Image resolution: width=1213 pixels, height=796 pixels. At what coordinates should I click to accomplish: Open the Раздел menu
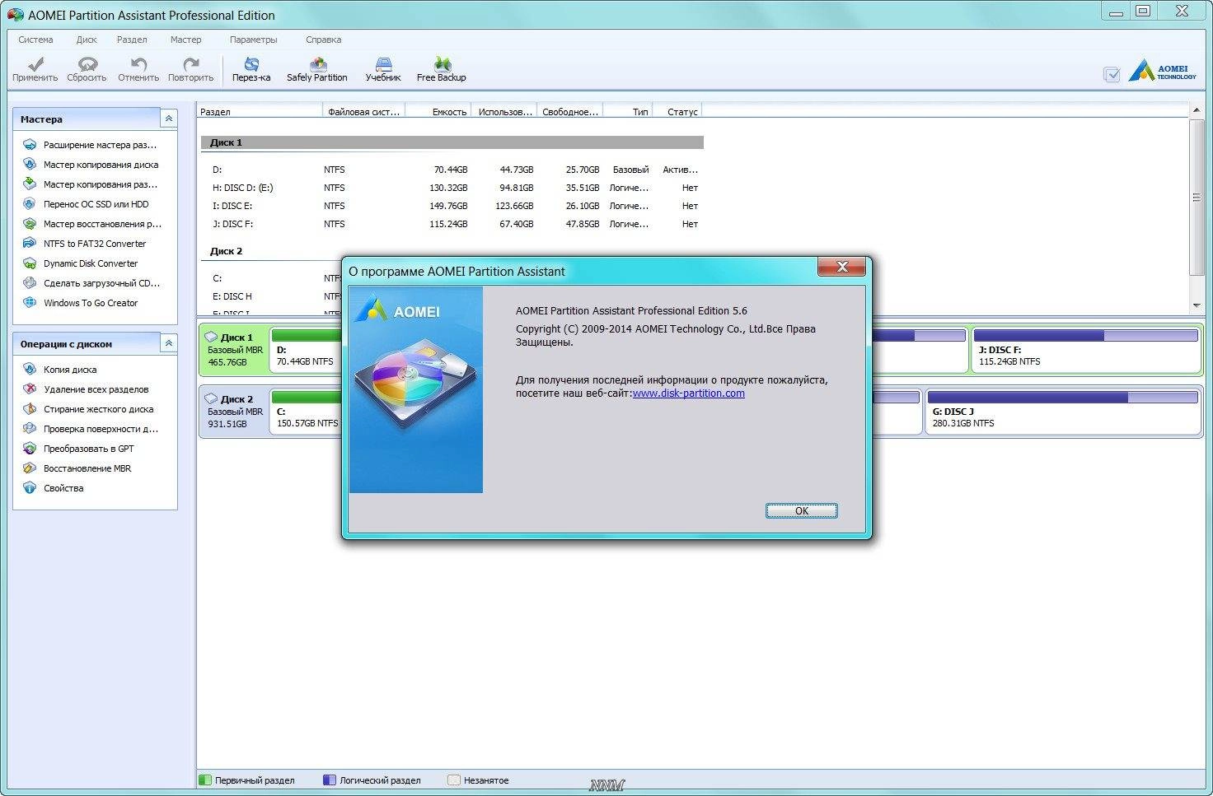pyautogui.click(x=132, y=40)
